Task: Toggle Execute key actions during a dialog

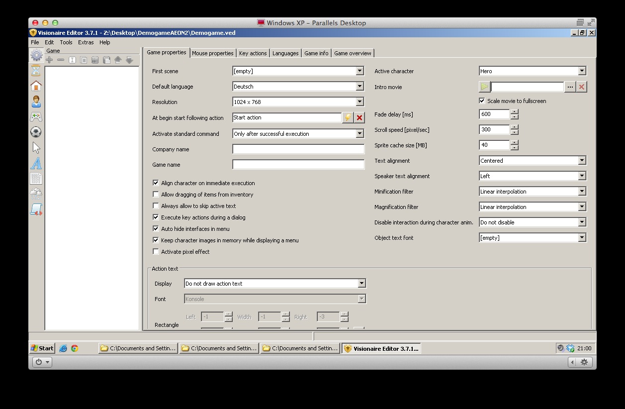Action: (156, 217)
